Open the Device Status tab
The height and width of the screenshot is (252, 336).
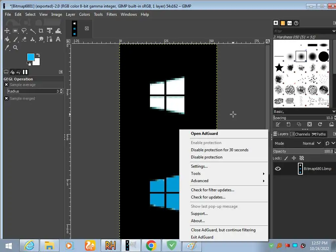12,72
